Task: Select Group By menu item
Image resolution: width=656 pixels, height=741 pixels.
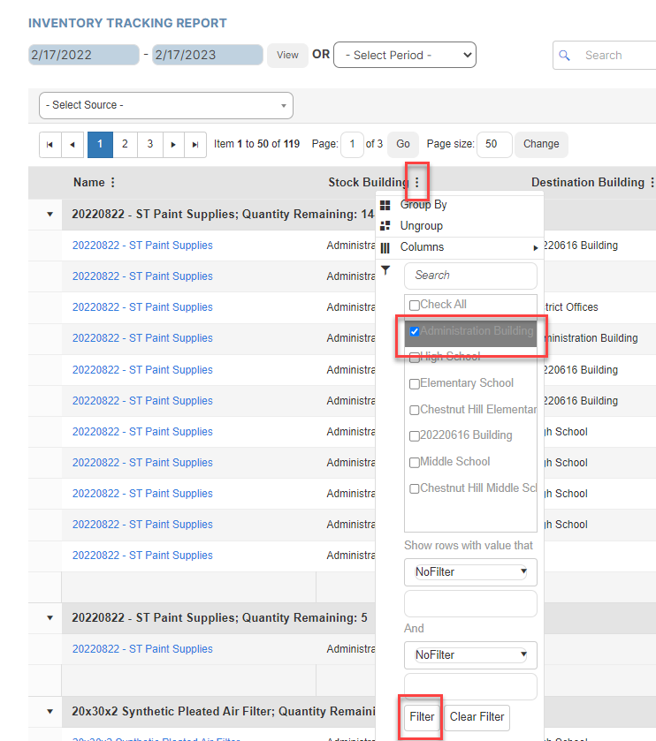Action: click(x=423, y=205)
